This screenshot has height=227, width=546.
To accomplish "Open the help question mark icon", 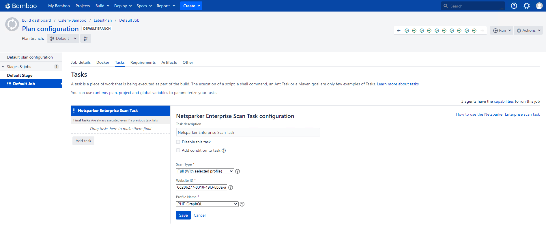I will click(x=514, y=6).
